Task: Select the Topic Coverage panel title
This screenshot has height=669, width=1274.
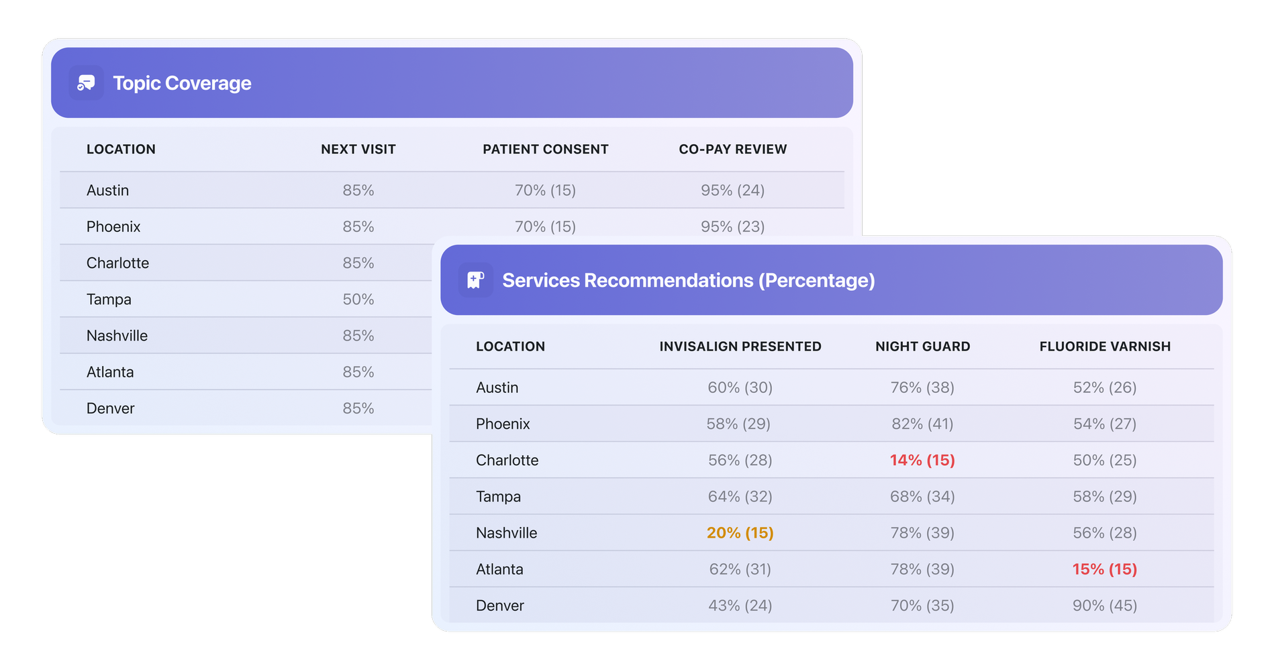Action: coord(182,83)
